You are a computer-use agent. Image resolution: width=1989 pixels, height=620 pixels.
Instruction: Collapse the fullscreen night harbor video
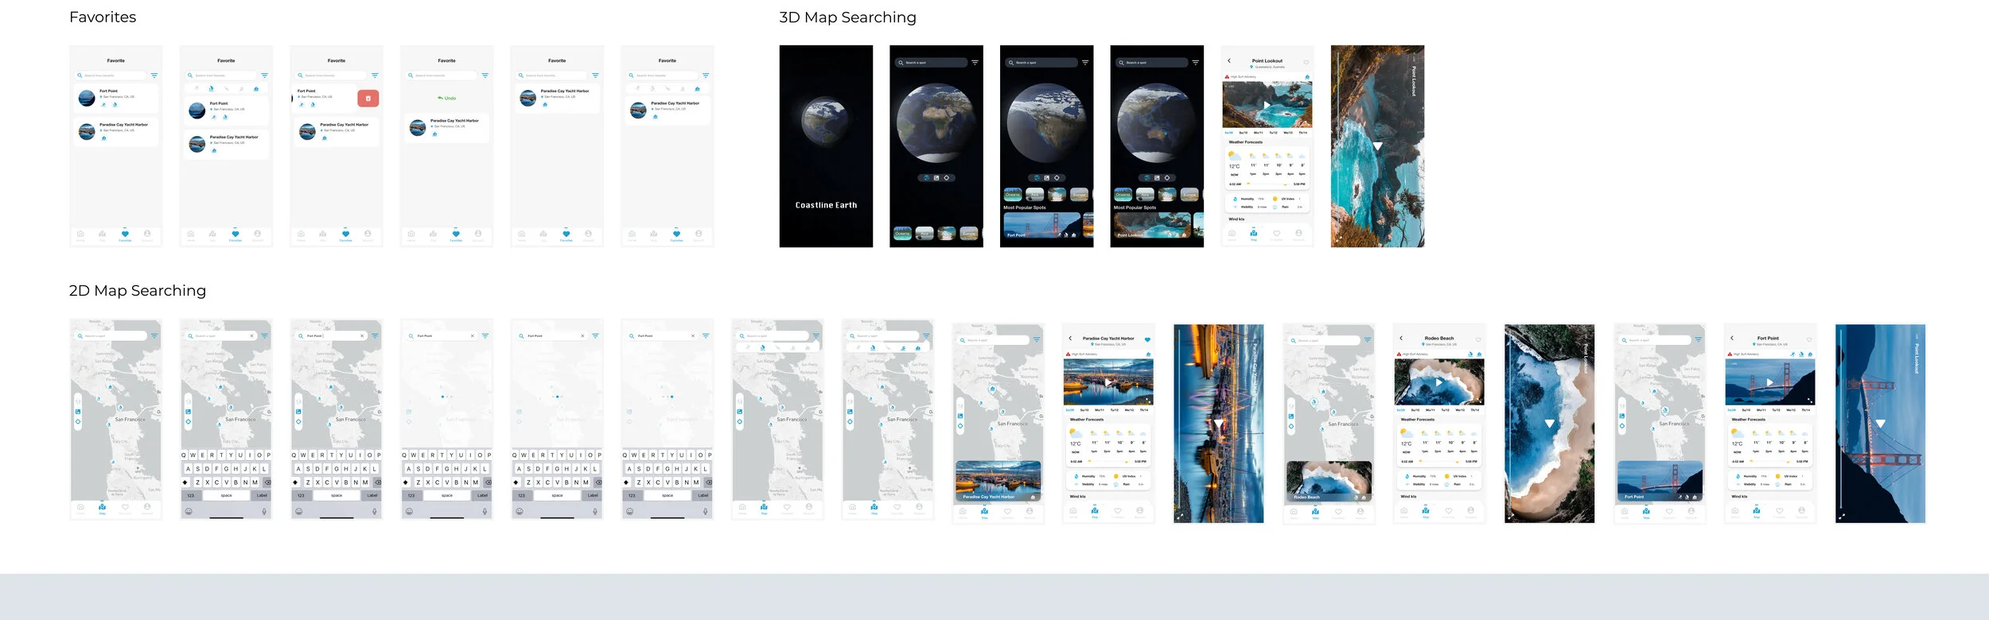click(1180, 517)
